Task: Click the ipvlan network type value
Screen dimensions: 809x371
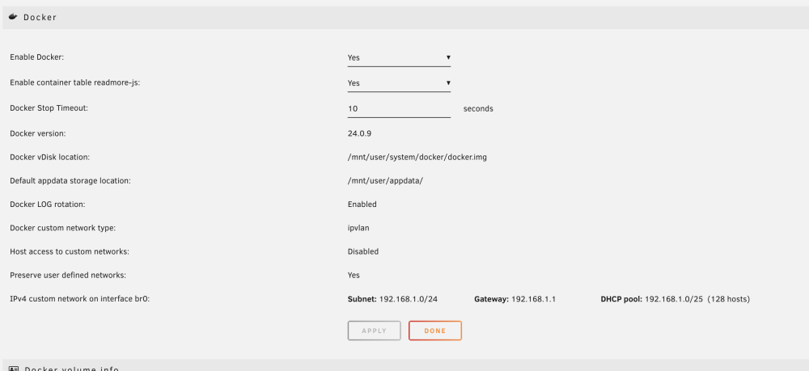Action: pos(358,228)
